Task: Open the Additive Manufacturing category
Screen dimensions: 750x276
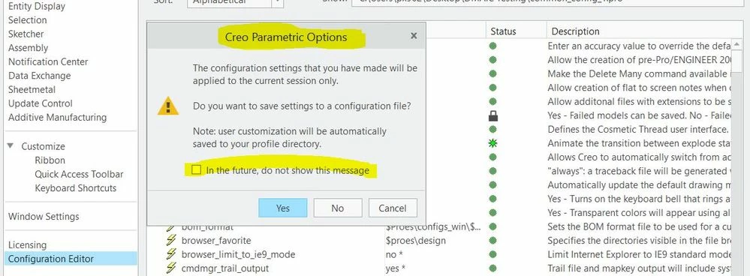Action: 57,117
